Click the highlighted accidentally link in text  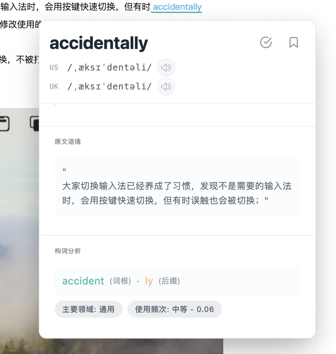177,7
